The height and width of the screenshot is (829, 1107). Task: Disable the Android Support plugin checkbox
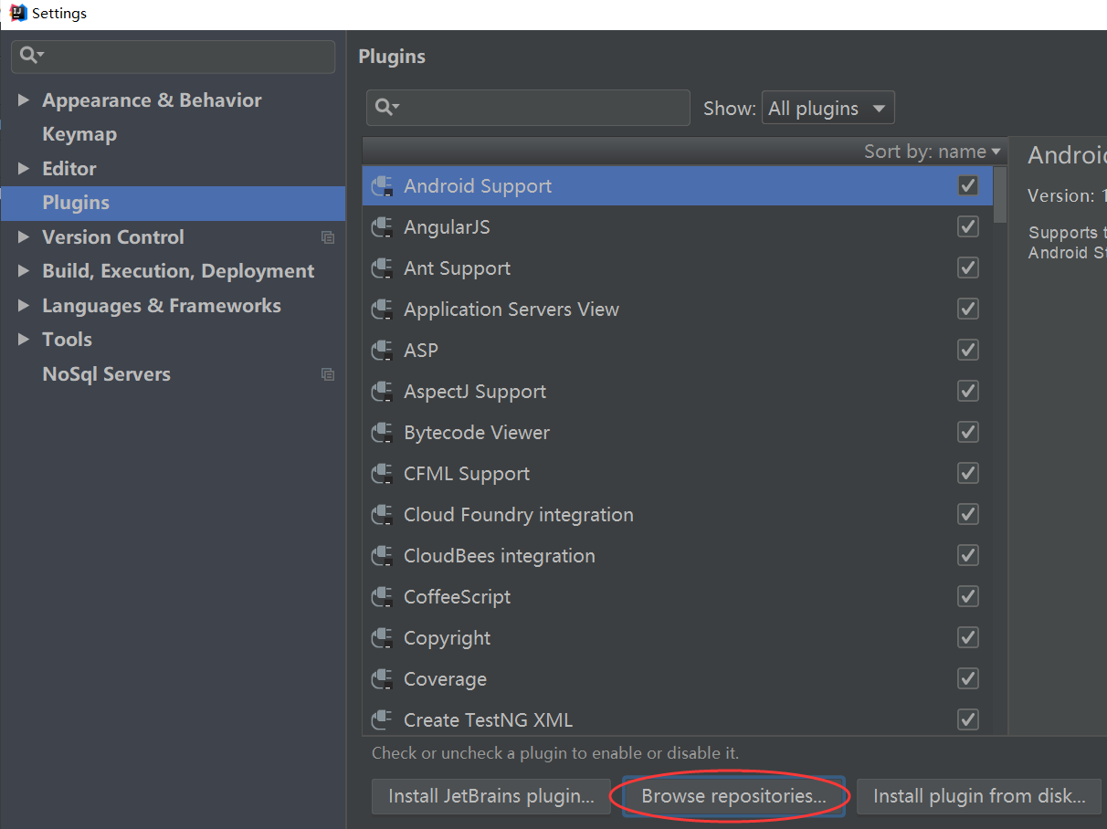coord(968,186)
